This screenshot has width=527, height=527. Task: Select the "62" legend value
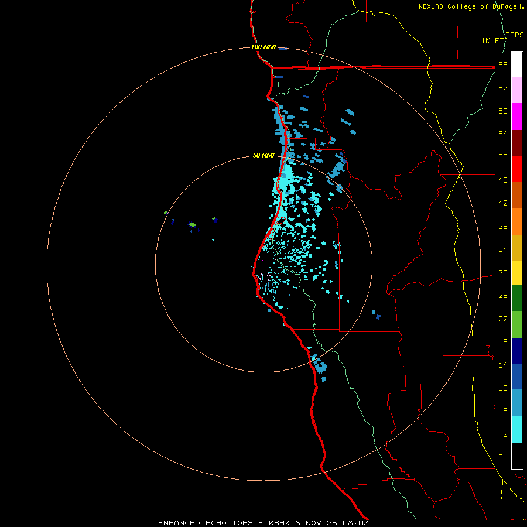(503, 88)
